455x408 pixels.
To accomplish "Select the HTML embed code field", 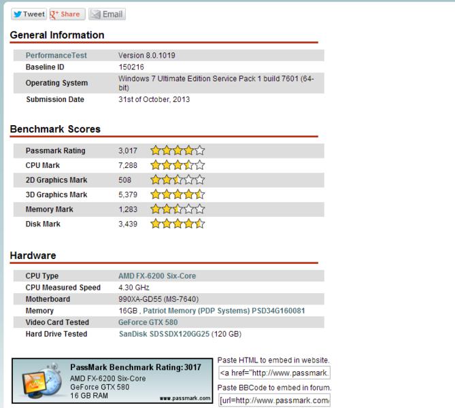I will pos(274,373).
